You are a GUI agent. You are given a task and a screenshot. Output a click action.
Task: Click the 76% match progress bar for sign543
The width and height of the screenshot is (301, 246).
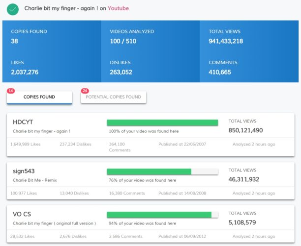point(162,172)
